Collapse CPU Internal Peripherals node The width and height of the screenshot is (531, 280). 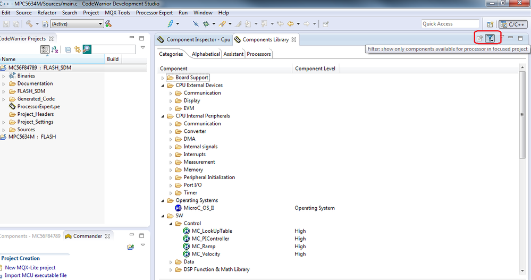pos(163,116)
